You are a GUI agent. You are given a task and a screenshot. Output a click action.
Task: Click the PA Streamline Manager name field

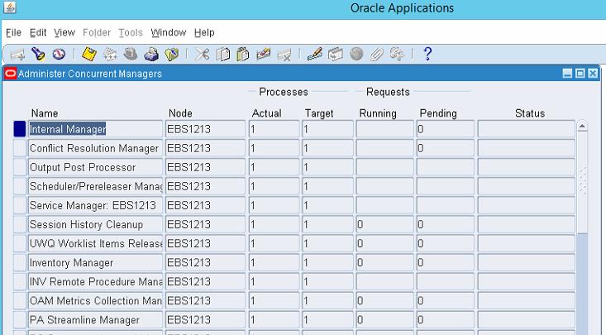point(95,320)
